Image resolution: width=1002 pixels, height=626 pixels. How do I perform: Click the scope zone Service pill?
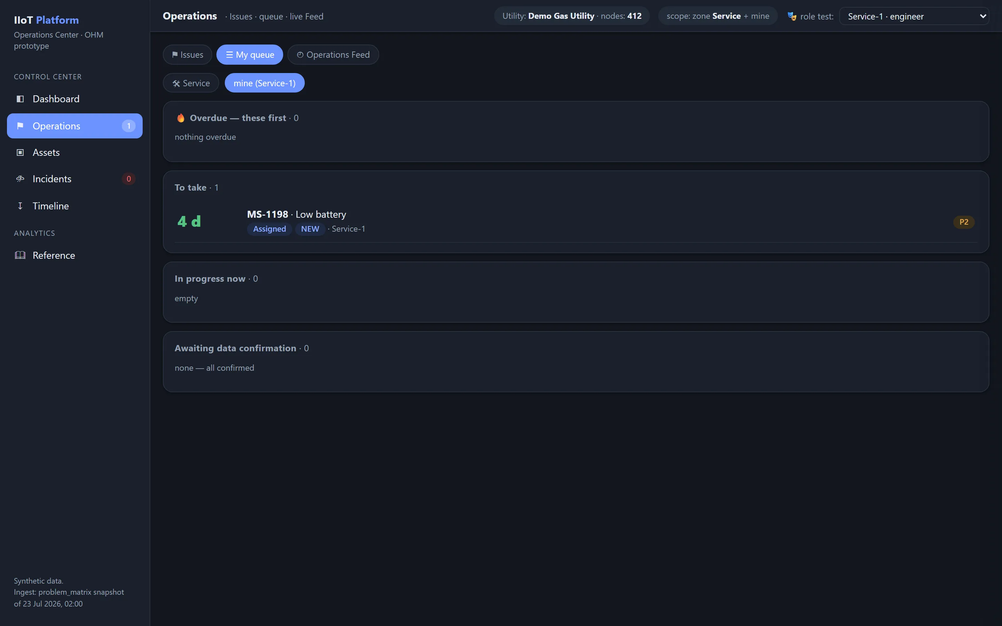click(x=717, y=16)
